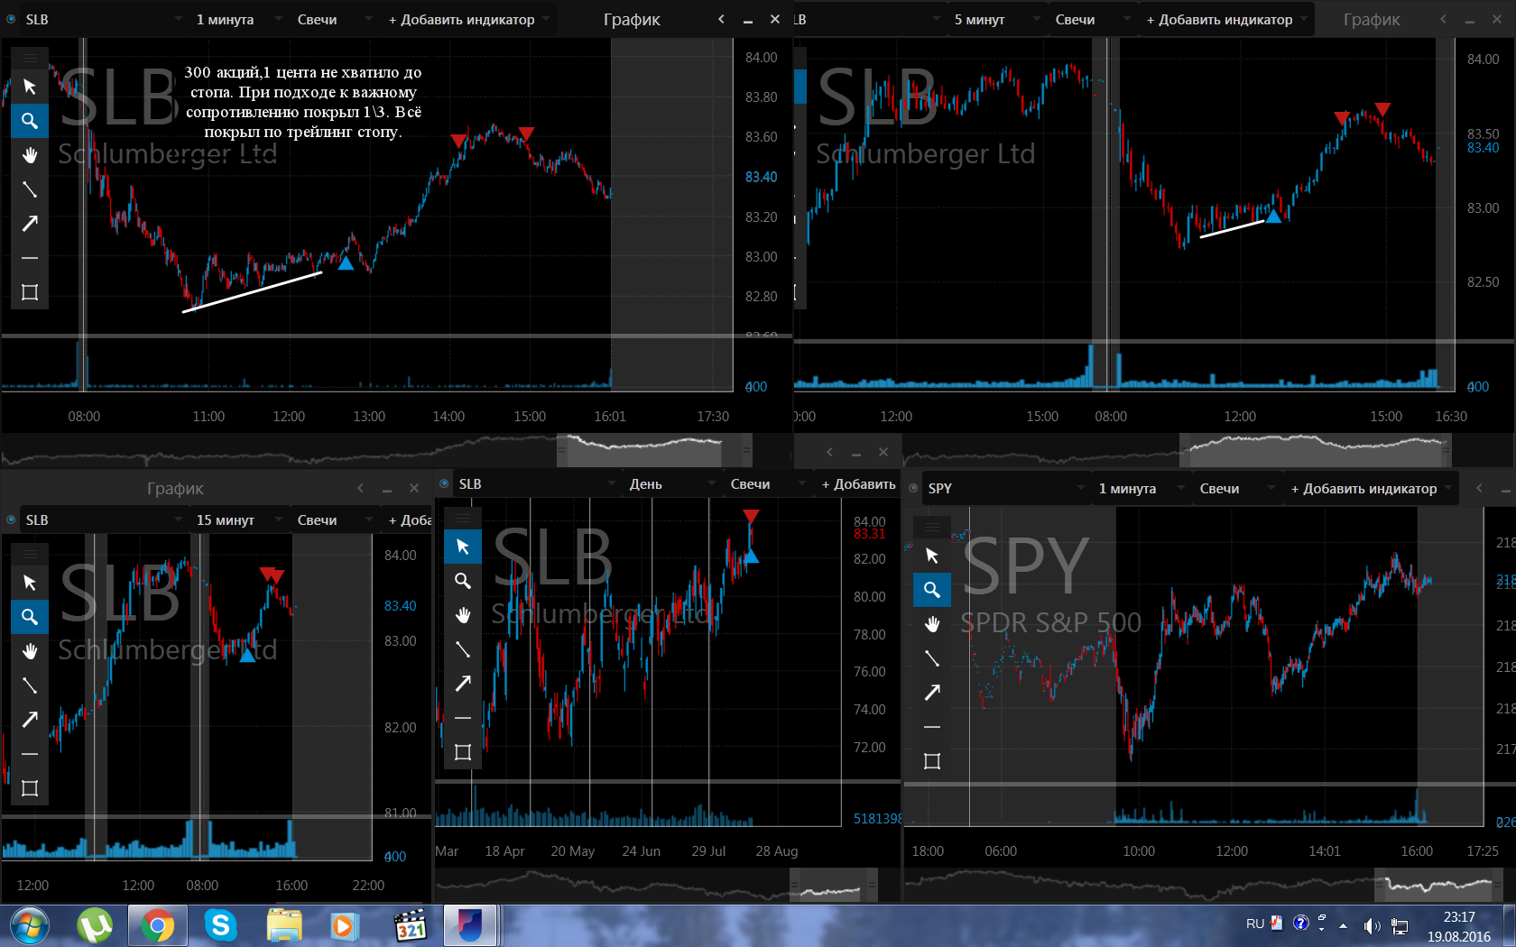This screenshot has width=1516, height=947.
Task: Open Google Chrome from the taskbar
Action: pyautogui.click(x=157, y=925)
